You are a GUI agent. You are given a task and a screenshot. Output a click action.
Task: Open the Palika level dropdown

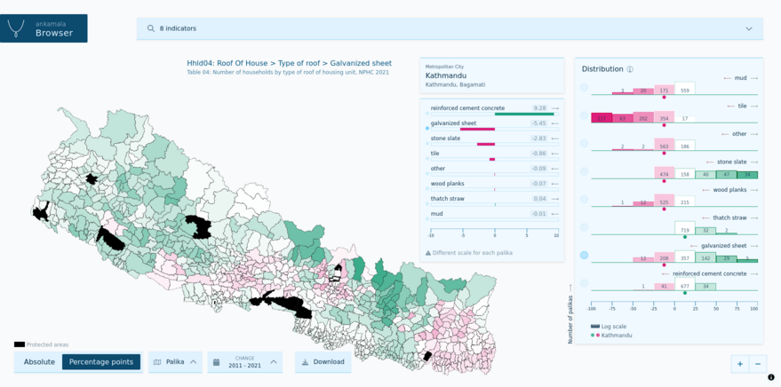click(175, 362)
